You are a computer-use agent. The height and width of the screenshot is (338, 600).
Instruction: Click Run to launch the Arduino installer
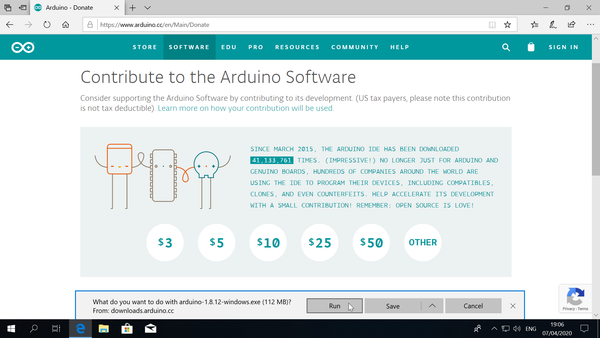tap(334, 306)
